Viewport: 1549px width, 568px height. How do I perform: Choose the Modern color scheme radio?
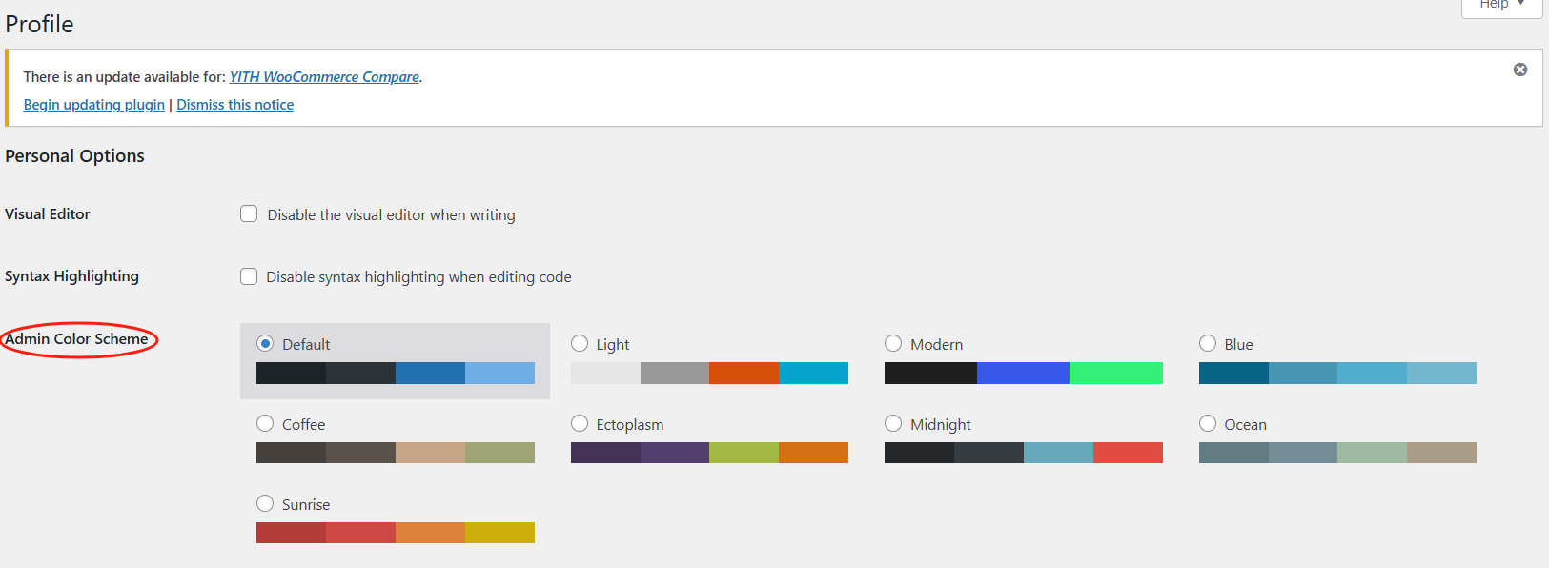pyautogui.click(x=893, y=344)
